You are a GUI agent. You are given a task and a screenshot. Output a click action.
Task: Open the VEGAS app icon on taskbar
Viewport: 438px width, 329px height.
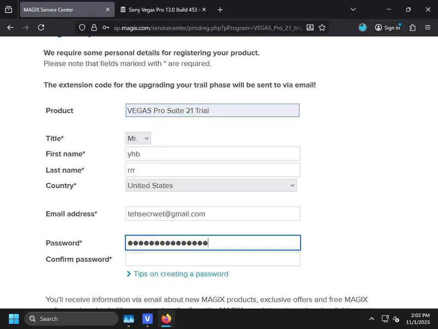coord(148,319)
